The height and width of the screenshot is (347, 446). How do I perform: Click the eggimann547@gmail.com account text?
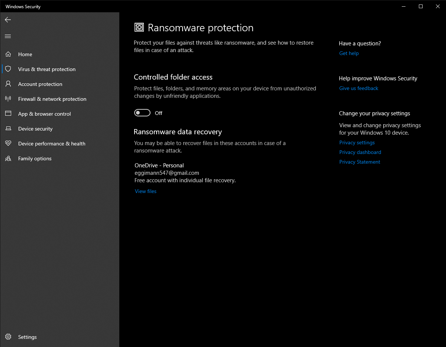(167, 173)
